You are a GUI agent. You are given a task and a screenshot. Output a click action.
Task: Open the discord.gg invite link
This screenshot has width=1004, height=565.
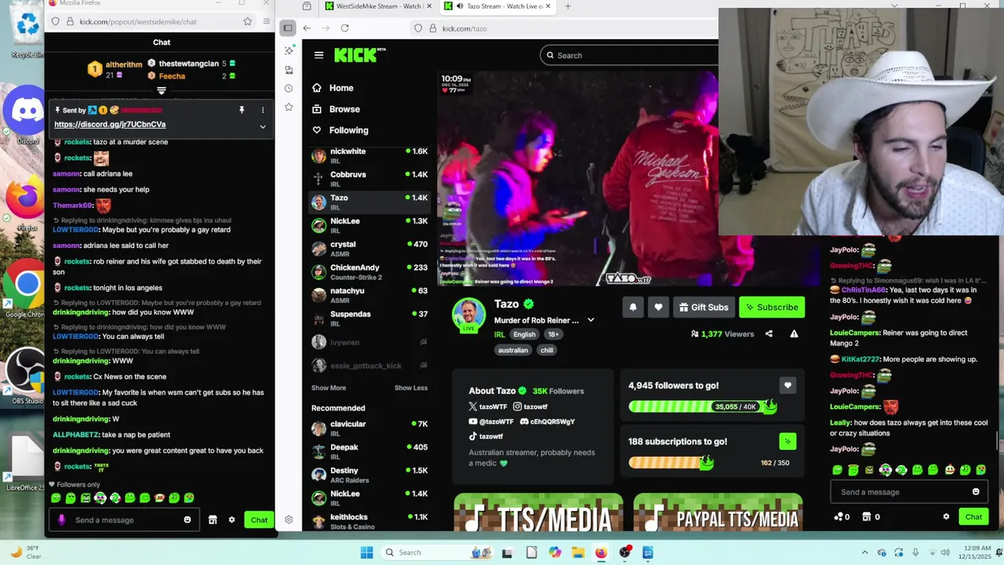(x=110, y=125)
